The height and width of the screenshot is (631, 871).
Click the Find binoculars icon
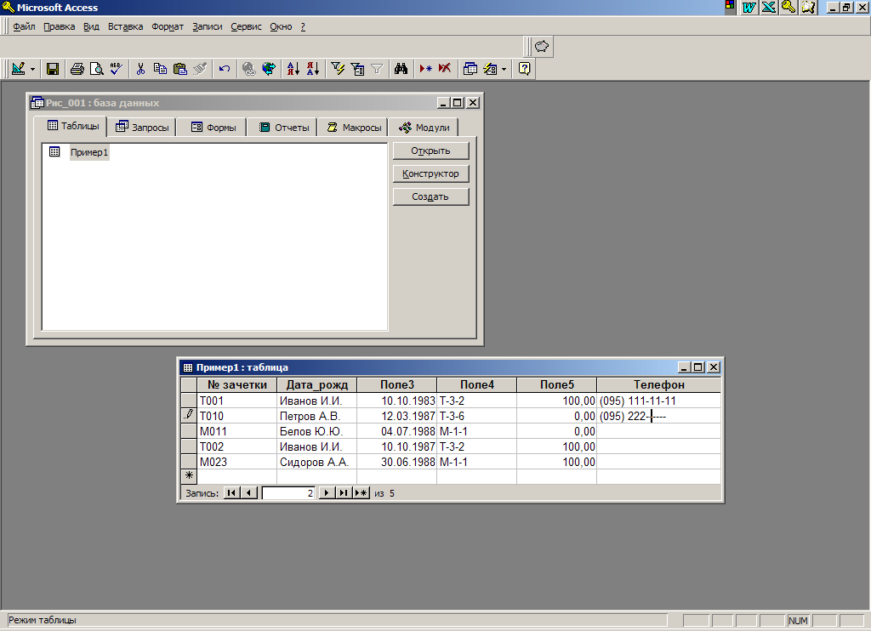pyautogui.click(x=401, y=69)
